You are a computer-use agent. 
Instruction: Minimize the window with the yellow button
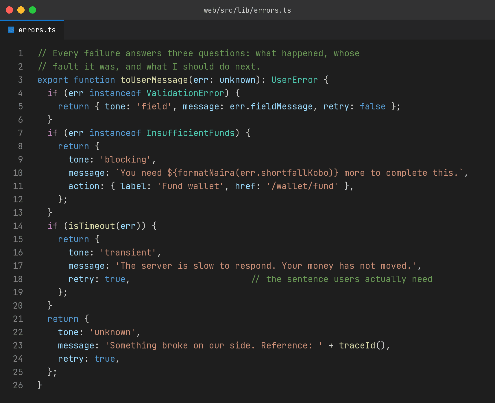coord(21,10)
